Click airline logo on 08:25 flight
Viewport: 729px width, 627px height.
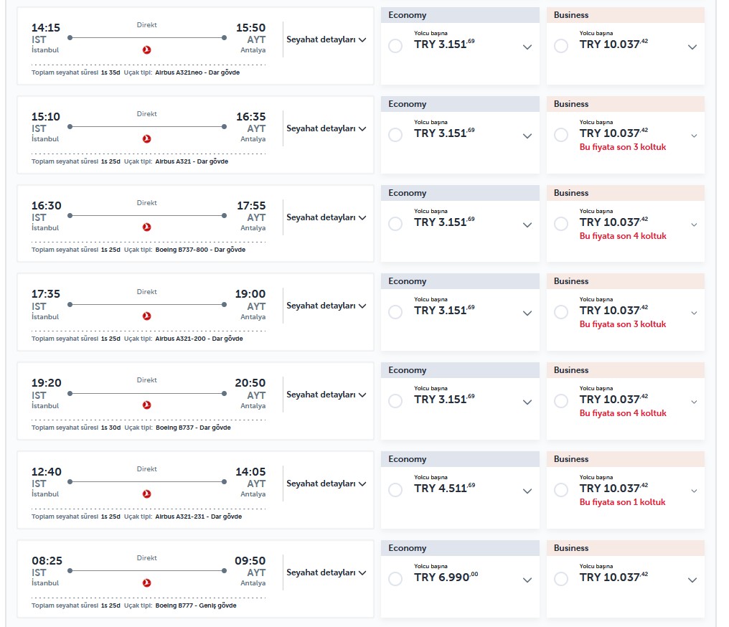(147, 583)
